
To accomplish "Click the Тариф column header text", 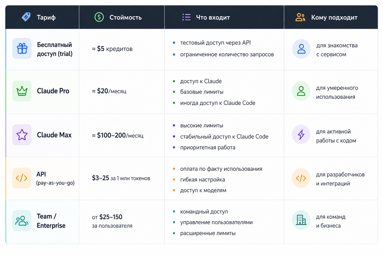I will coord(46,17).
